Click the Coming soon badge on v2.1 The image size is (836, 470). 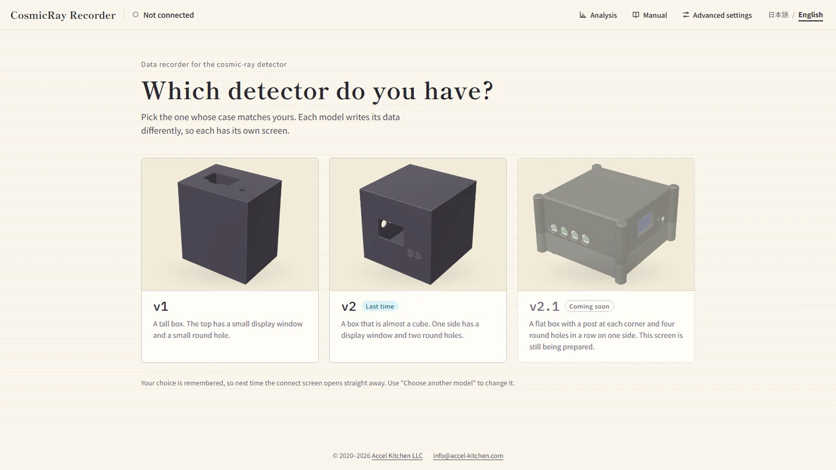589,307
